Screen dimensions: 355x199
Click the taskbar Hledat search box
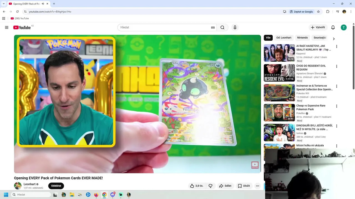pos(31,195)
